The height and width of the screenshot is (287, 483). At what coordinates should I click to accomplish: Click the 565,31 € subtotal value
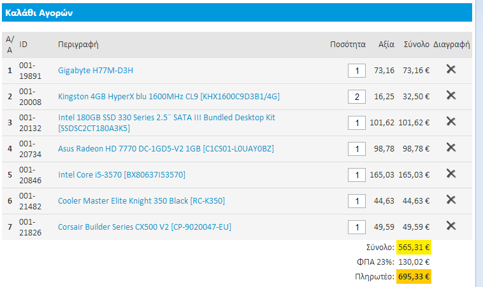coord(414,248)
